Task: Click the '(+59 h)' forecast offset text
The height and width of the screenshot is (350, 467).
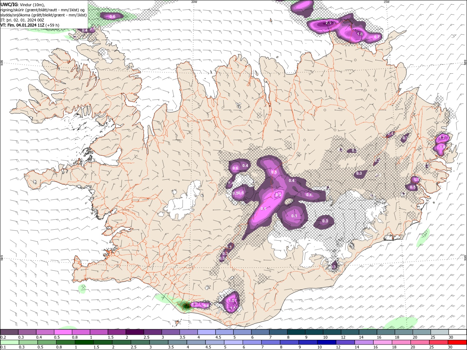Action: click(x=53, y=25)
